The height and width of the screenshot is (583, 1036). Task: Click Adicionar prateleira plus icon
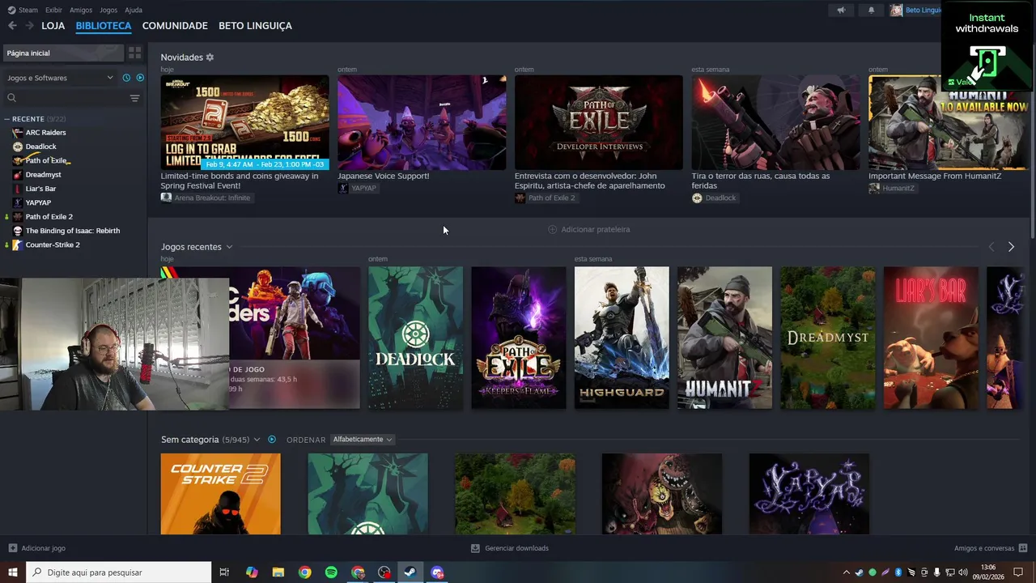(x=552, y=229)
